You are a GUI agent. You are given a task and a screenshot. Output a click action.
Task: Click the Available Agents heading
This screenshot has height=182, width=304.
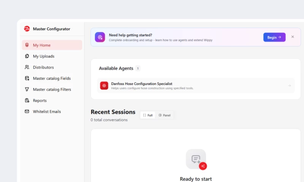116,68
